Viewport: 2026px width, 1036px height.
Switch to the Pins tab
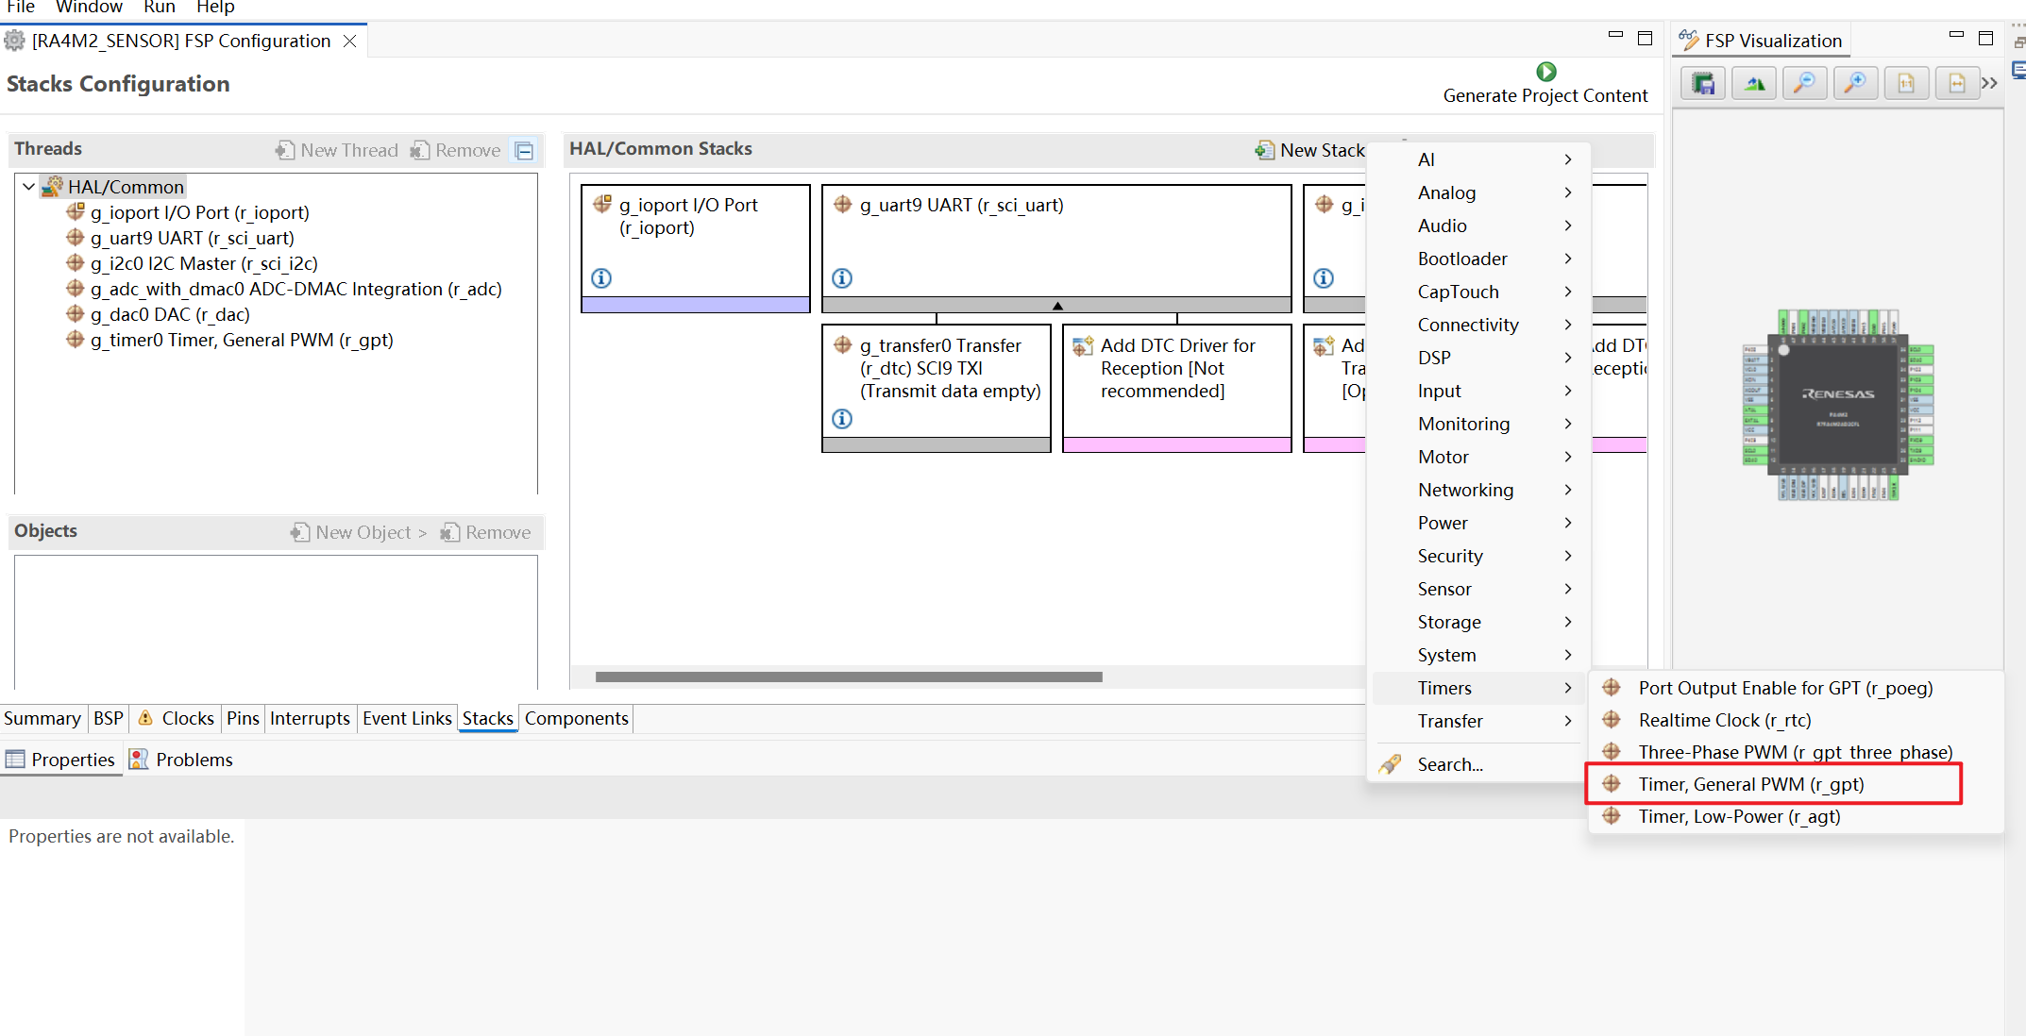[243, 718]
